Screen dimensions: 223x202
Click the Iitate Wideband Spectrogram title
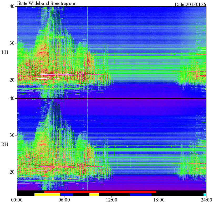(x=47, y=3)
